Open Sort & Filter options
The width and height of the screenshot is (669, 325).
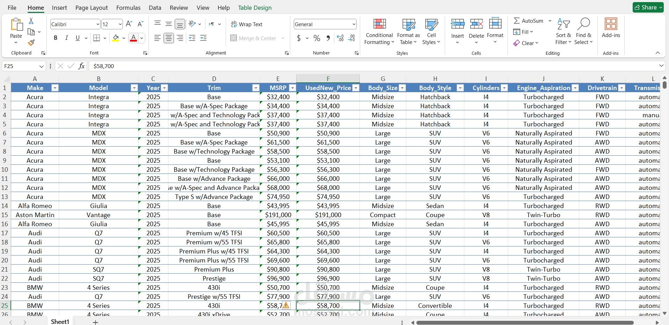(x=563, y=31)
